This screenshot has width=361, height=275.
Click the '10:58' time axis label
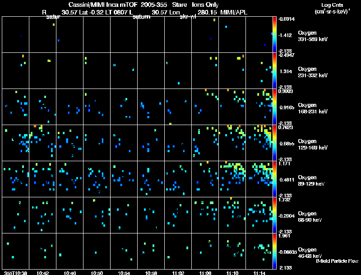pos(151,273)
